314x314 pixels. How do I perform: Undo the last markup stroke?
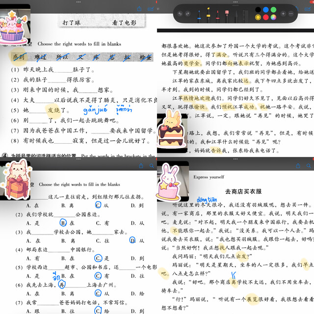coord(180,14)
